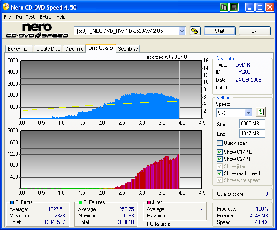Click the Start button
The width and height of the screenshot is (277, 230).
point(220,31)
